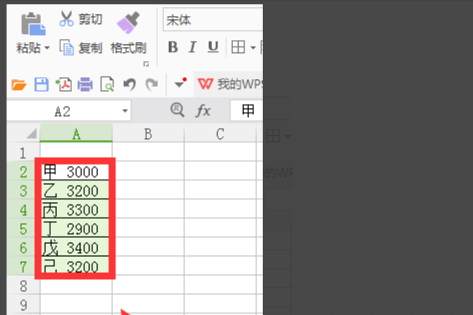
Task: Click empty cell B2
Action: pyautogui.click(x=148, y=171)
